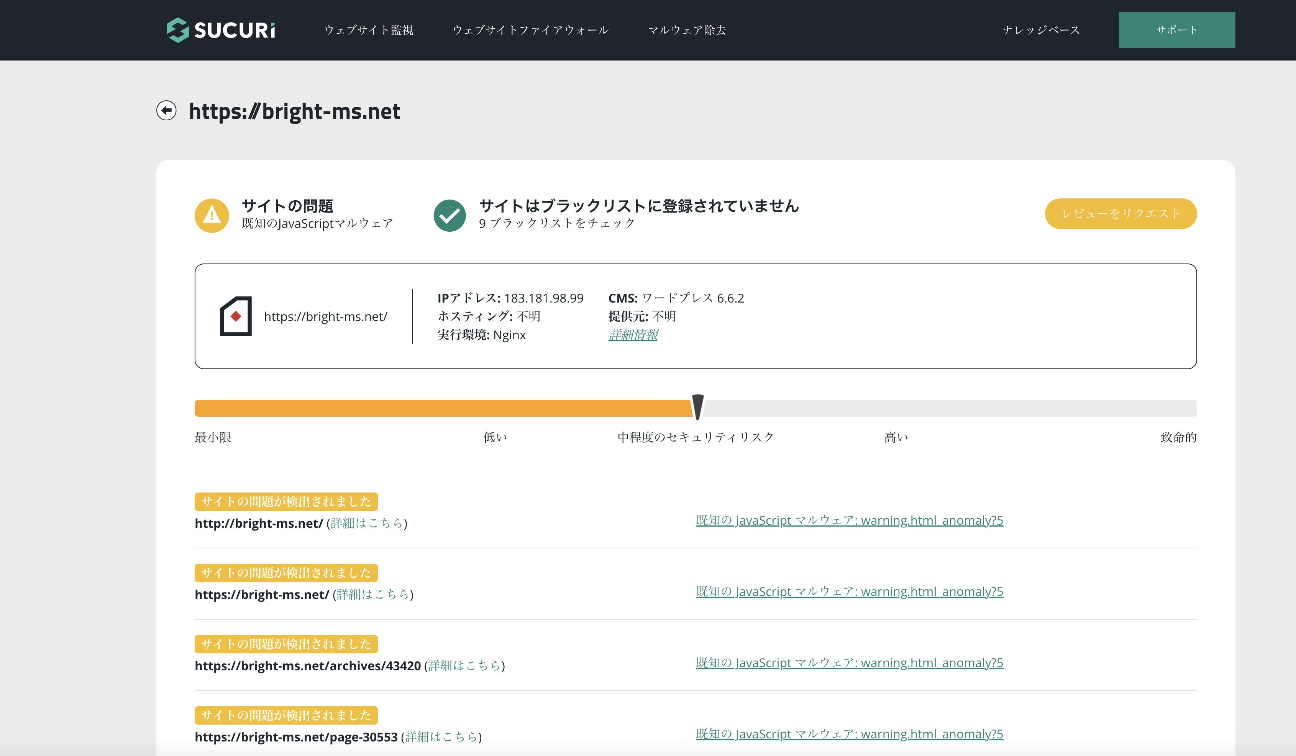Click the https://bright-ms.net page heading

pos(294,111)
